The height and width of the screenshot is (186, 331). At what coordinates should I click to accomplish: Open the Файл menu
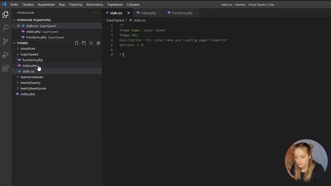(x=14, y=5)
